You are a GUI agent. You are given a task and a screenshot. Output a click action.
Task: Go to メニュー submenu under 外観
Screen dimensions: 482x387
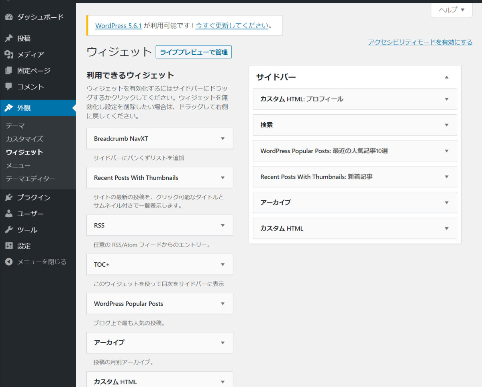[x=18, y=166]
